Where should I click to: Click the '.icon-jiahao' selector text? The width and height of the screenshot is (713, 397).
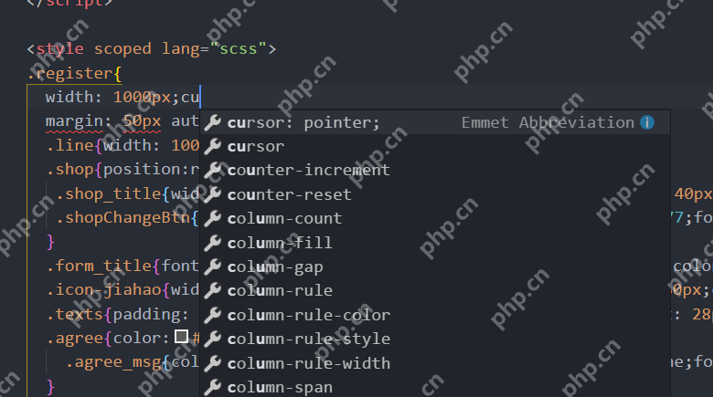103,289
